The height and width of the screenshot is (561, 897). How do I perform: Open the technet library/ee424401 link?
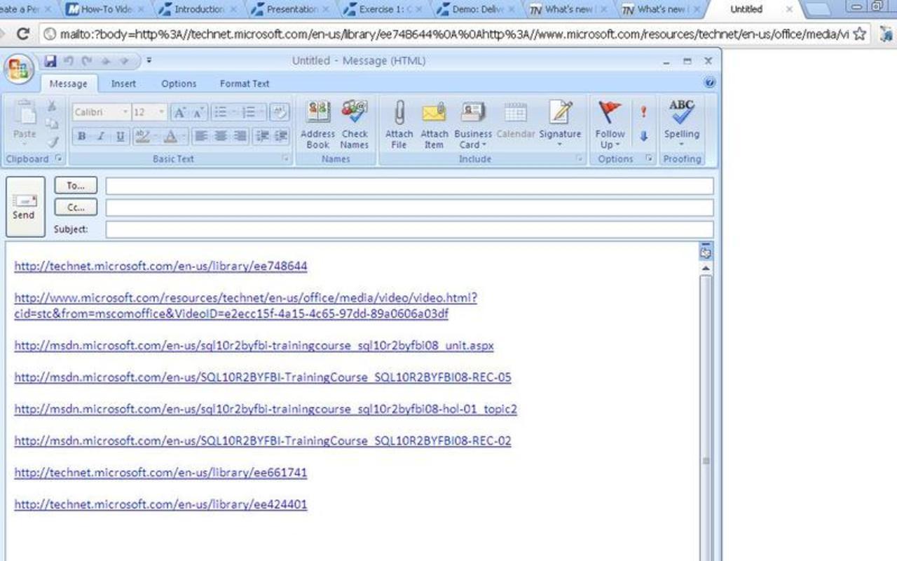point(160,504)
